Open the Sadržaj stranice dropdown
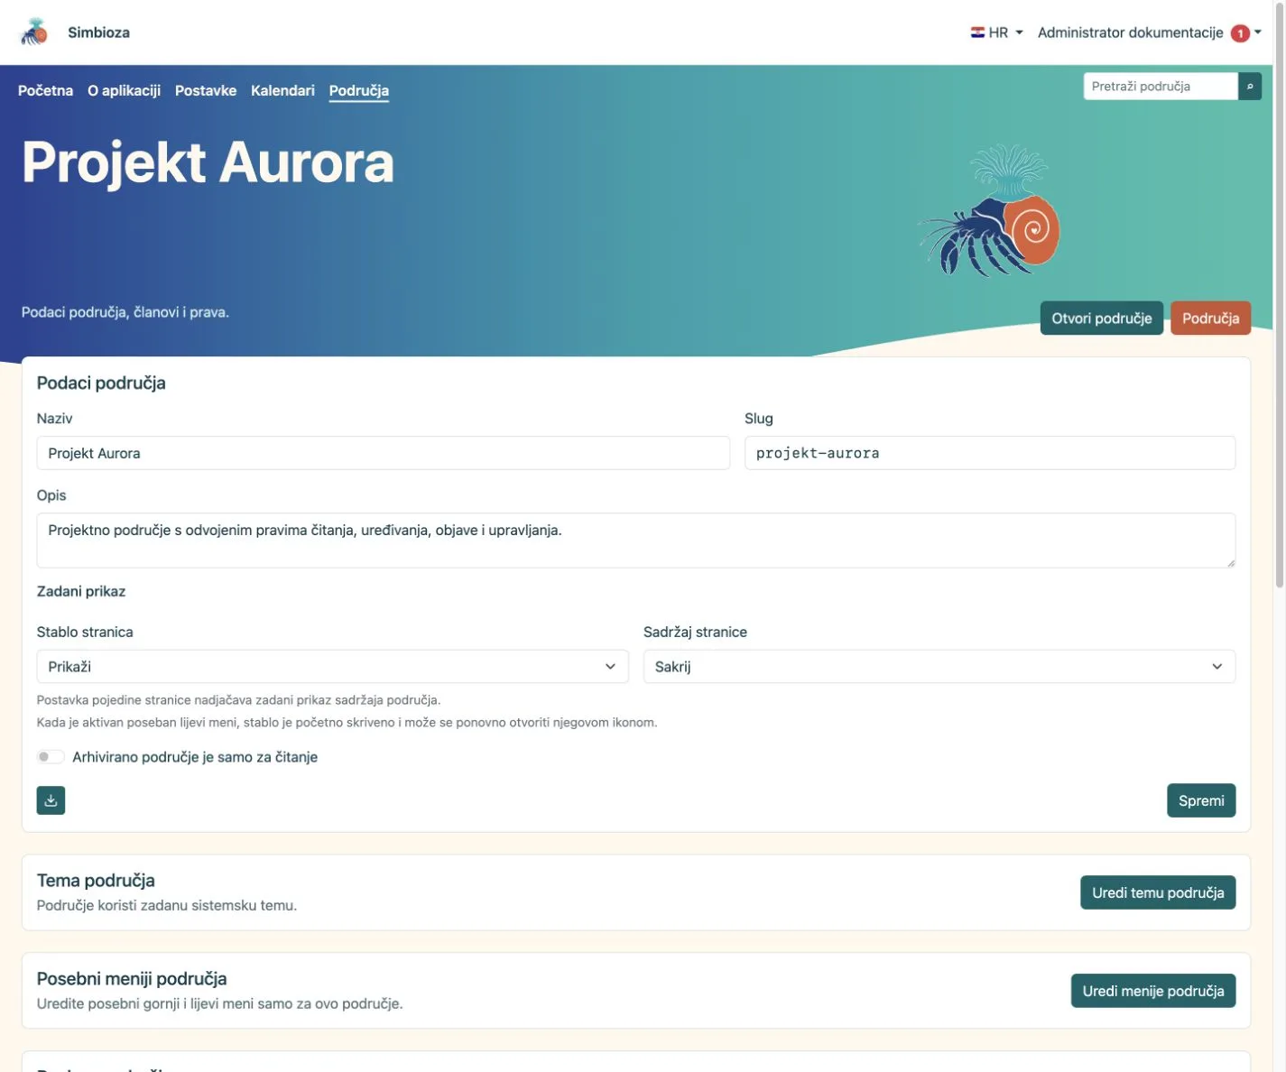 pyautogui.click(x=939, y=667)
